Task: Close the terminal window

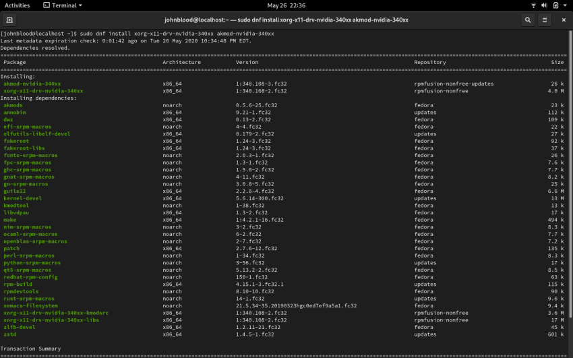Action: pos(564,20)
